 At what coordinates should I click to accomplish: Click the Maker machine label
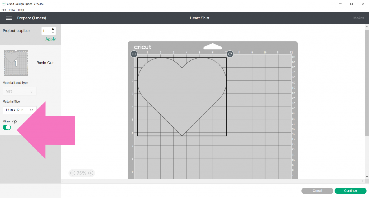tap(359, 18)
